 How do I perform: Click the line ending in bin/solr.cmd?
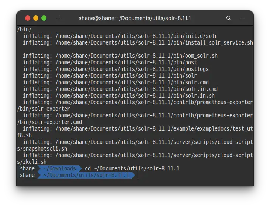pos(116,82)
